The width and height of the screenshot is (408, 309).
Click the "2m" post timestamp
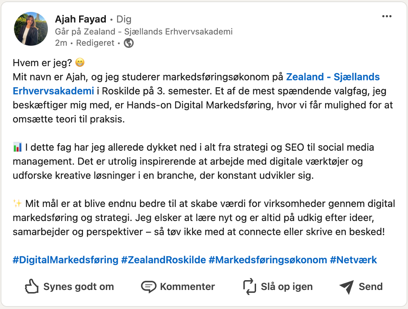61,43
